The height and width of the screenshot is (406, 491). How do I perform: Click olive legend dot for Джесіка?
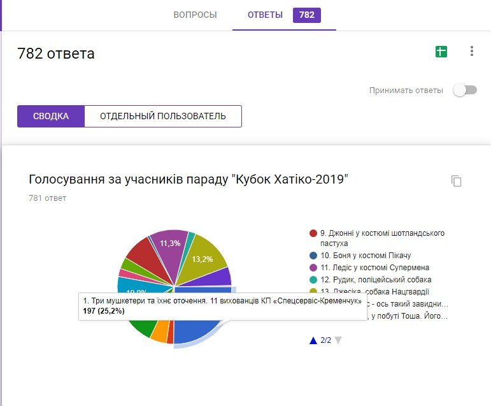click(x=313, y=291)
